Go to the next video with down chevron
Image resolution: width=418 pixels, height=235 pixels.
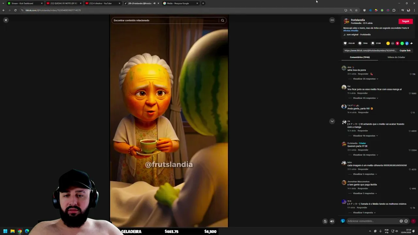tap(332, 121)
